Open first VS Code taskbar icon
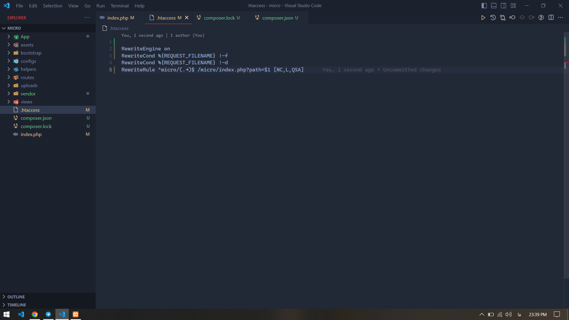This screenshot has height=320, width=569. [x=21, y=314]
